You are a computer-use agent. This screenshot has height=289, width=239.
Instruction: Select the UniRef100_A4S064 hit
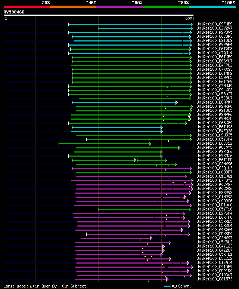[214, 230]
